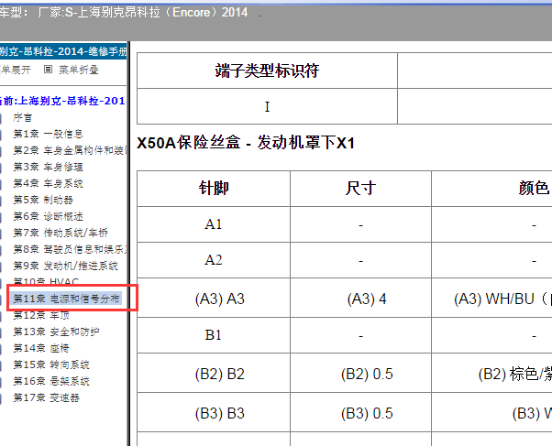Click pin cell (B3) B3

point(214,413)
